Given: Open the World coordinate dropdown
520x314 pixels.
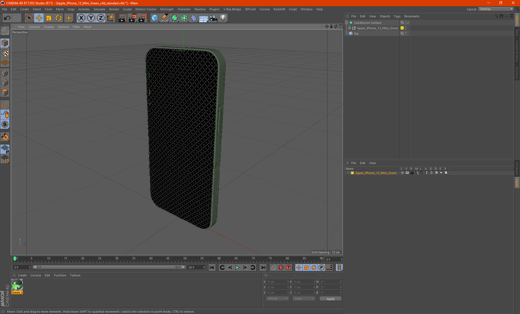Looking at the screenshot, I should point(278,299).
